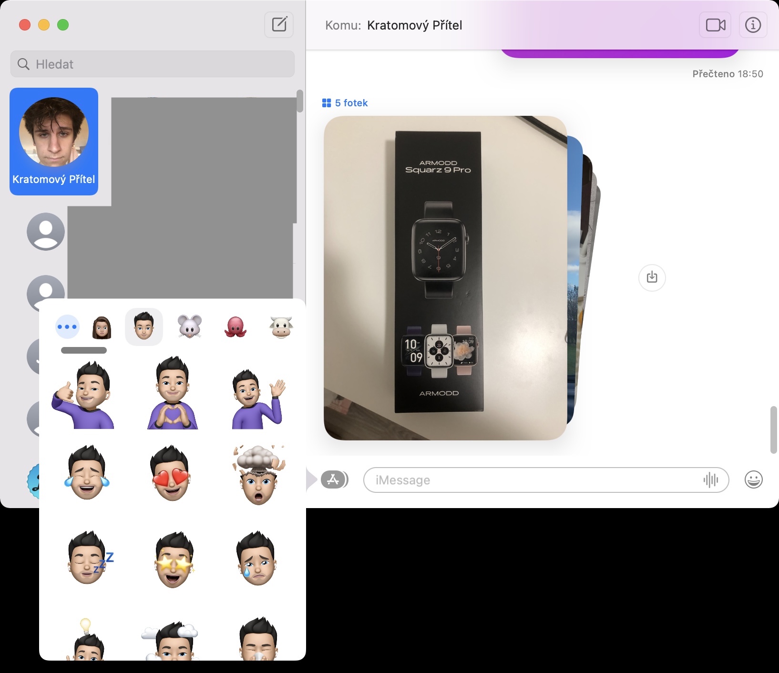Open the emoji picker smiley button
Image resolution: width=779 pixels, height=673 pixels.
(753, 479)
